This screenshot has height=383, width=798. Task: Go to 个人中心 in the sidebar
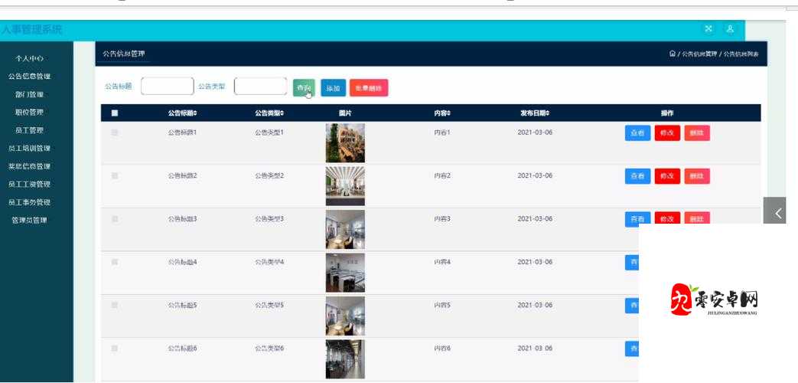pyautogui.click(x=29, y=59)
